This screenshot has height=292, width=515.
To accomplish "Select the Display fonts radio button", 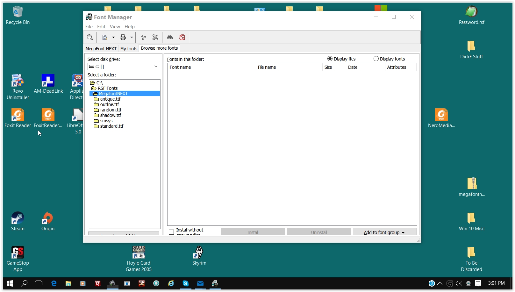I will pyautogui.click(x=376, y=59).
